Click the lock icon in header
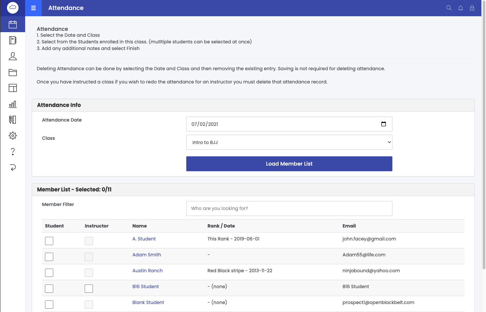 coord(472,8)
